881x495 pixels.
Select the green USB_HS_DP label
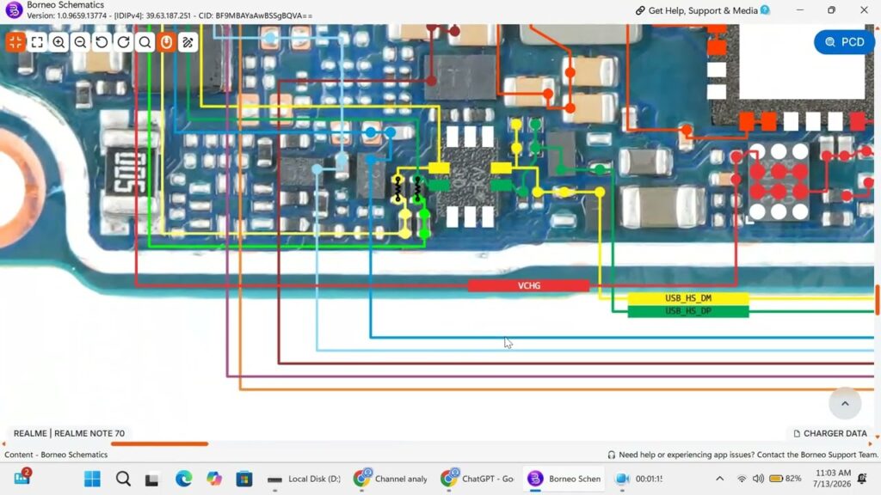click(688, 311)
